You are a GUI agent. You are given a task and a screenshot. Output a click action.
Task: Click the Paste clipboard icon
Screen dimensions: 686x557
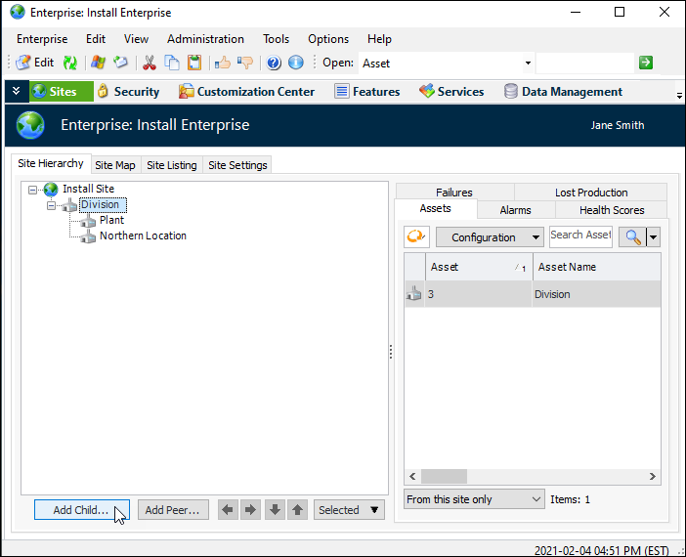tap(194, 63)
